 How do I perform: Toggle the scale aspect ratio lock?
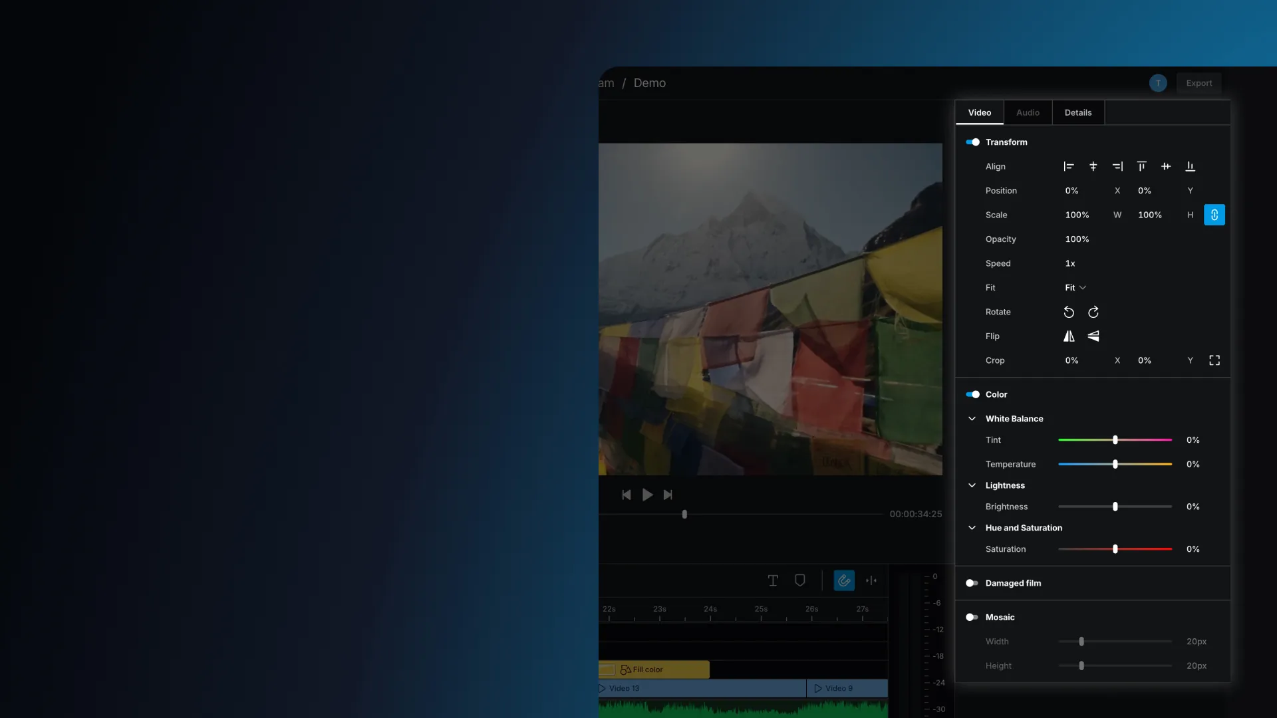(1214, 215)
